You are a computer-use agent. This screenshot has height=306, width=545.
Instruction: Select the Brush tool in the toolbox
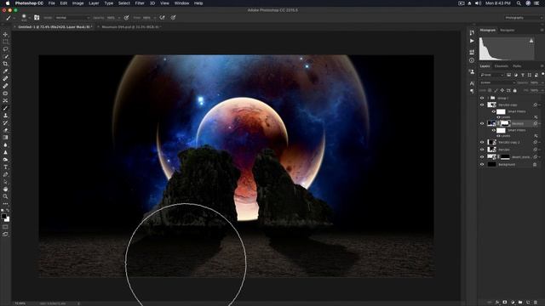coord(5,108)
